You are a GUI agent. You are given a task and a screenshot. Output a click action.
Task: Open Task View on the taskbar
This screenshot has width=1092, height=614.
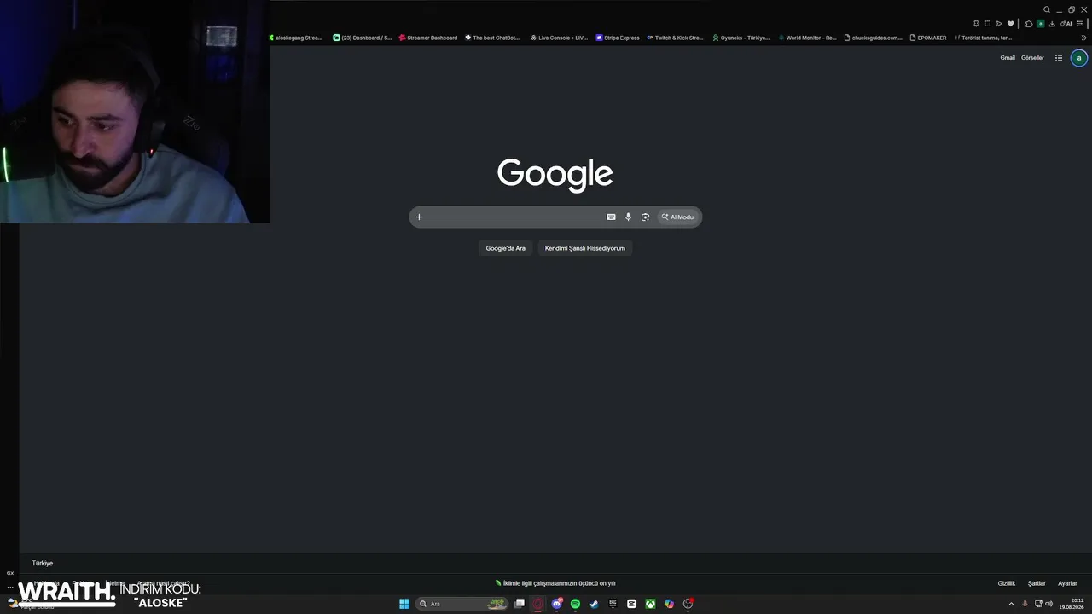click(x=520, y=604)
